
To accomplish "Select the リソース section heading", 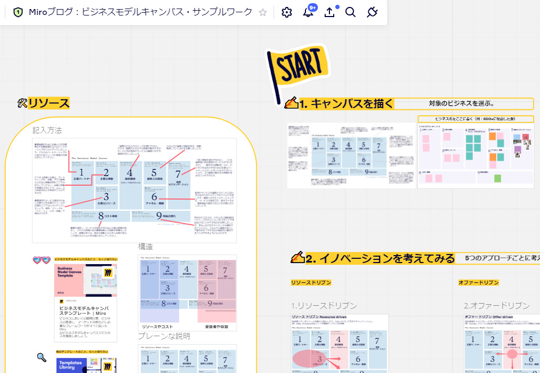I will (49, 103).
